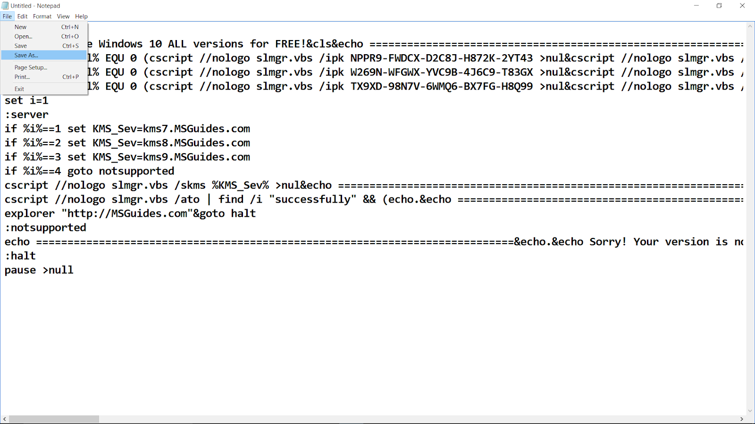Screen dimensions: 755x424
Task: Choose Save As... from the File menu
Action: coord(26,55)
